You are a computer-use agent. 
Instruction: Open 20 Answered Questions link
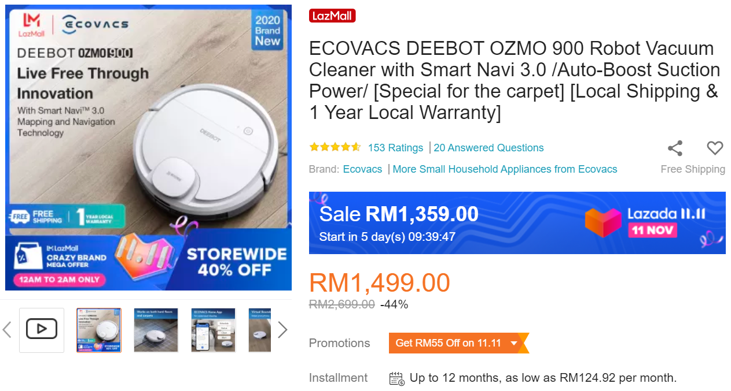[488, 148]
